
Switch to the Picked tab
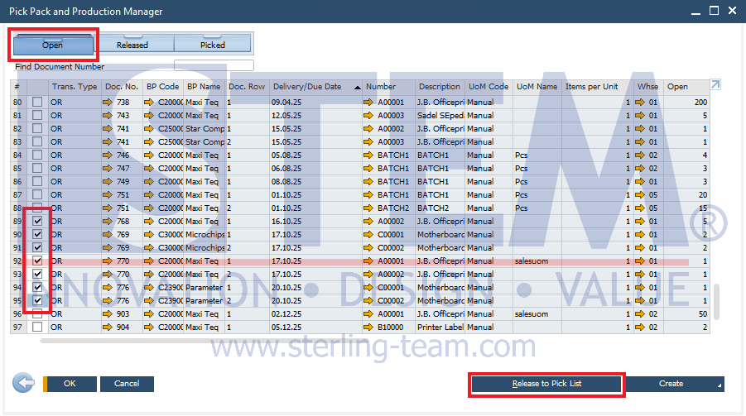click(x=213, y=45)
